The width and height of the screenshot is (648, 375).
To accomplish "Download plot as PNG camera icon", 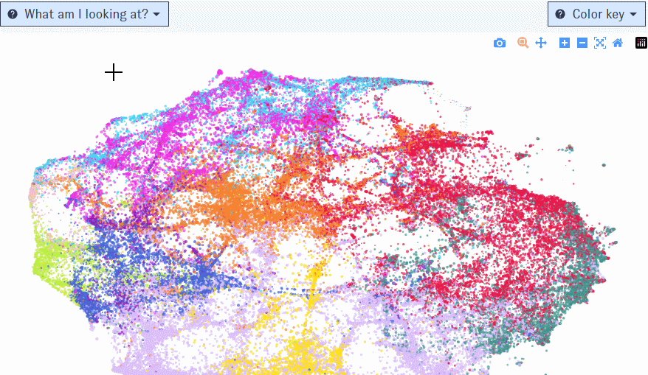I will [x=499, y=43].
